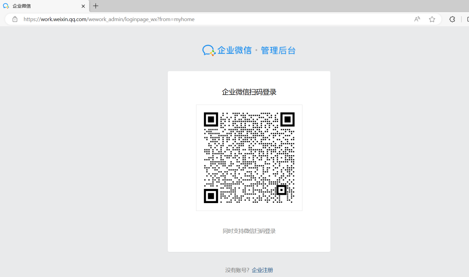
Task: Add this page to favorites star
Action: (x=432, y=19)
